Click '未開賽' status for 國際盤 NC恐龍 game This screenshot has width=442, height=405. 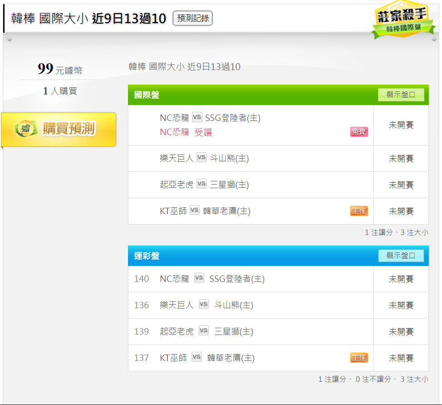coord(401,125)
